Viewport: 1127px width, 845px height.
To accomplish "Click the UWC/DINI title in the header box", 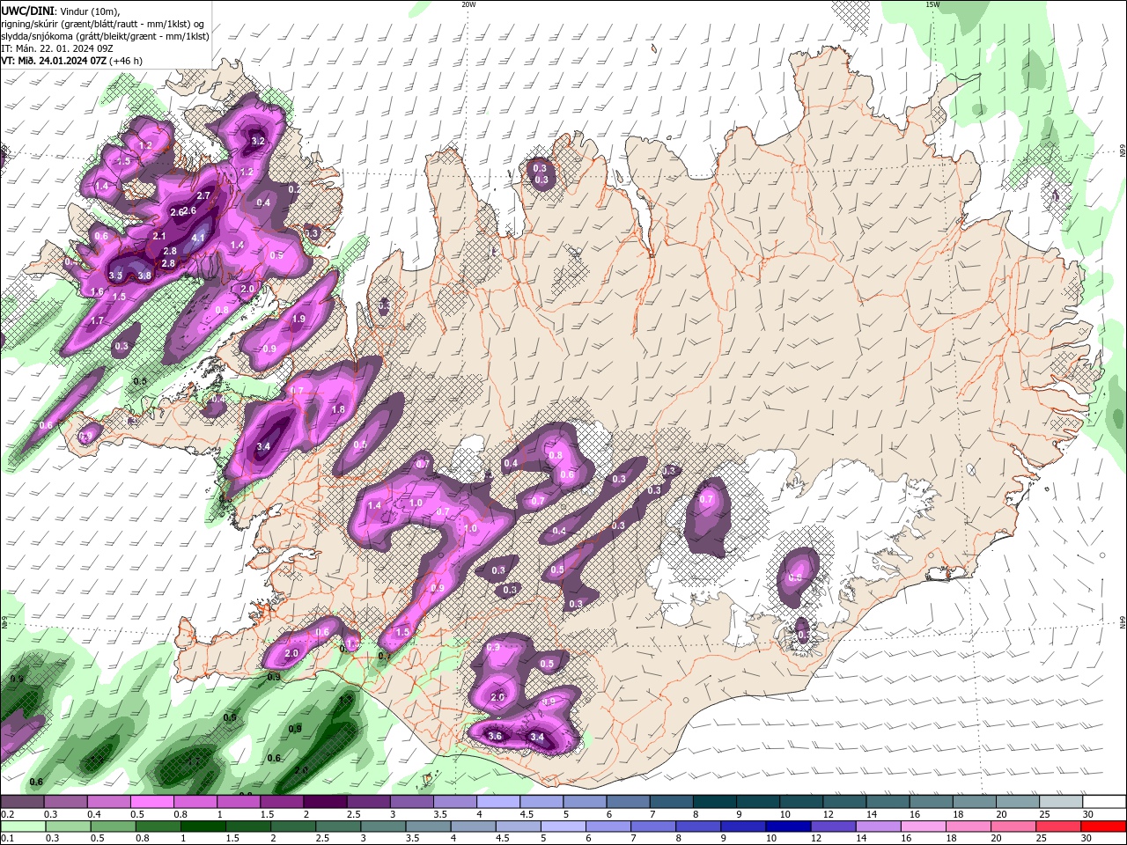I will point(27,10).
